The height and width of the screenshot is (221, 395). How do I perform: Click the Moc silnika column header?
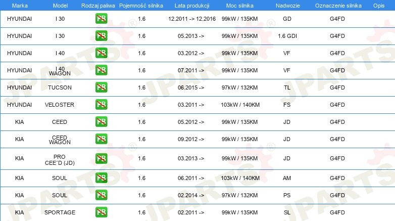240,6
